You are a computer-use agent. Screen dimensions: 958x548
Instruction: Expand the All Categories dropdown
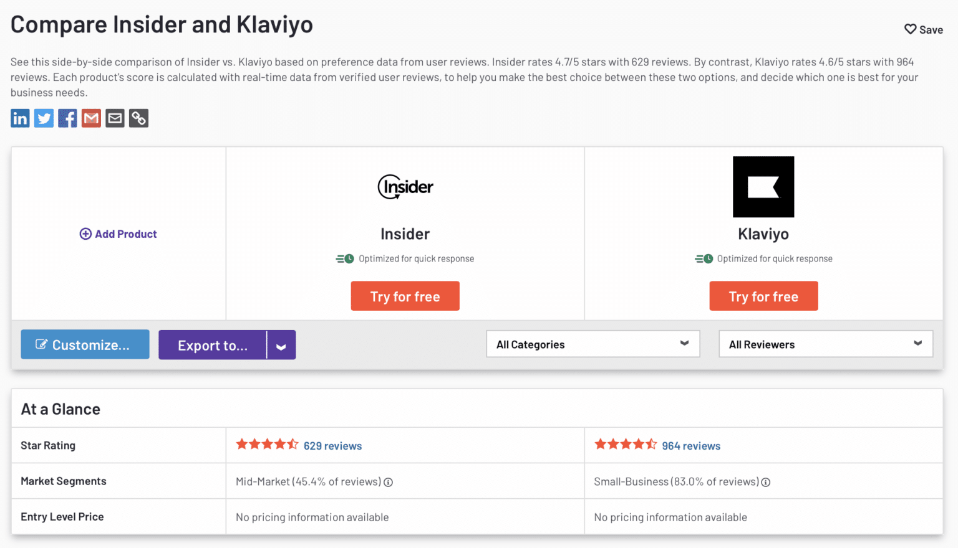[x=593, y=344]
